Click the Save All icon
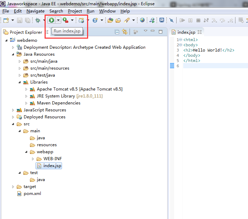 [28, 20]
